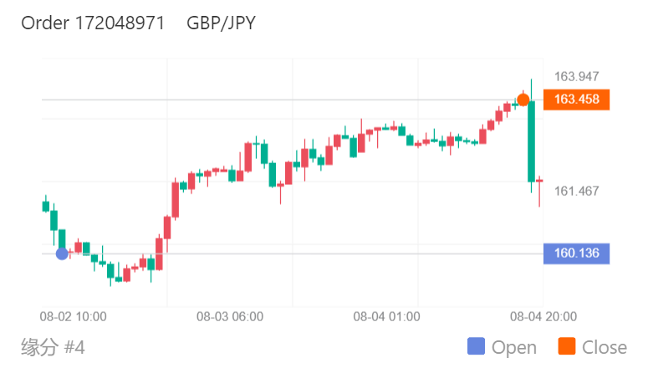Click the orange Close marker dot on chart
Viewport: 648px width, 368px height.
click(x=523, y=100)
